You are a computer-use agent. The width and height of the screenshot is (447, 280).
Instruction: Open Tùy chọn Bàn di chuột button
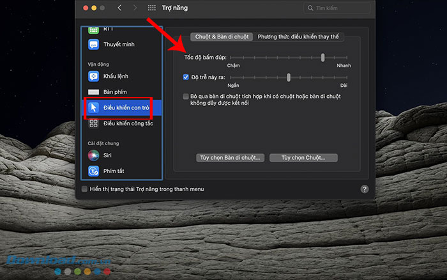click(229, 157)
